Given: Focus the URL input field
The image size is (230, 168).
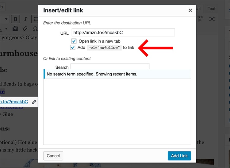Looking at the screenshot, I should point(123,32).
